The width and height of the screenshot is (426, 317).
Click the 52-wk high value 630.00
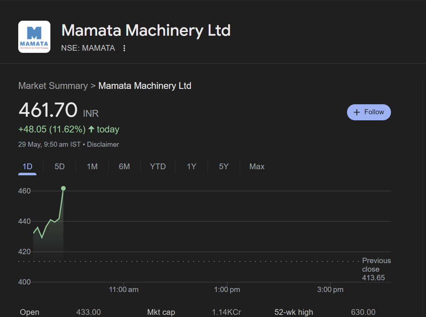[363, 312]
